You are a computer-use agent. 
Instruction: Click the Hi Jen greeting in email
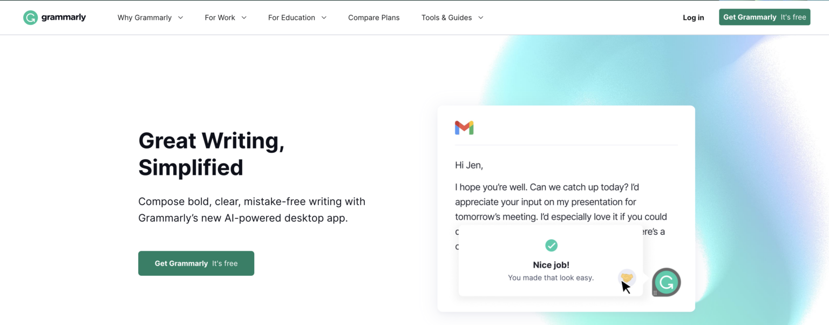pos(469,165)
